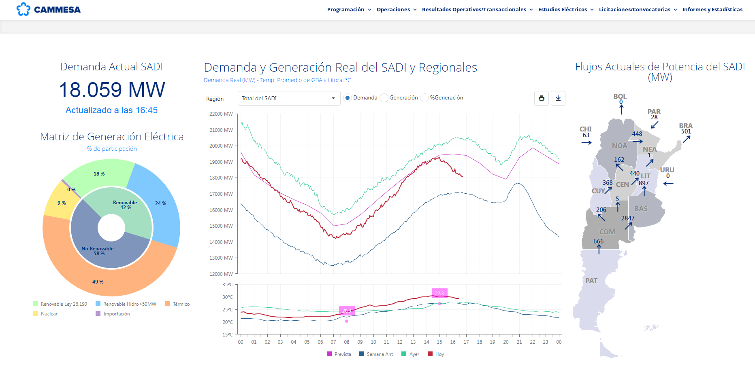Click the Licitaciones/Convocatorias navigation link
The image size is (755, 385).
[x=638, y=9]
